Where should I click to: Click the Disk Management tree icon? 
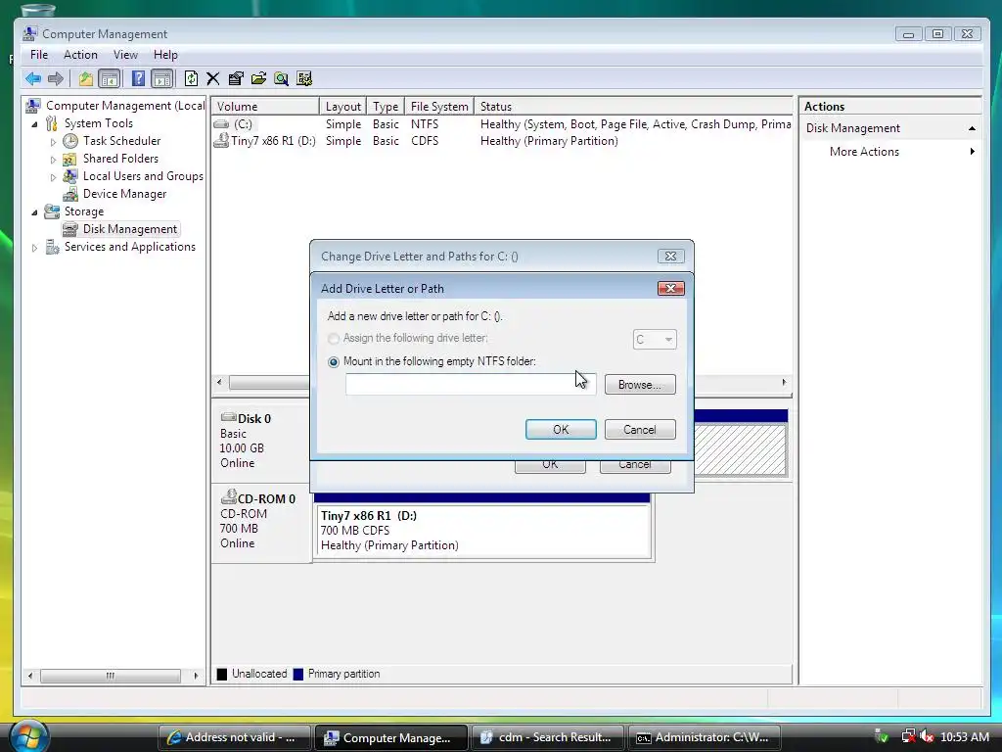click(x=69, y=229)
